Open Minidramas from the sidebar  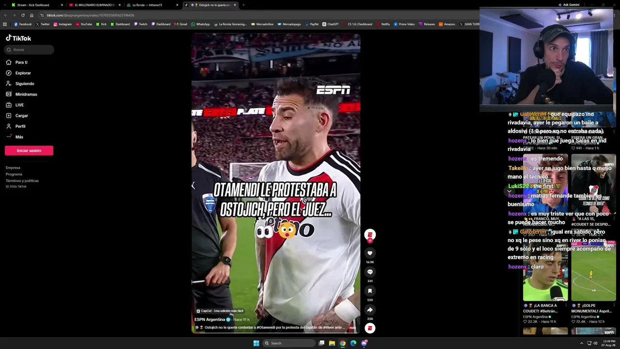pyautogui.click(x=21, y=94)
